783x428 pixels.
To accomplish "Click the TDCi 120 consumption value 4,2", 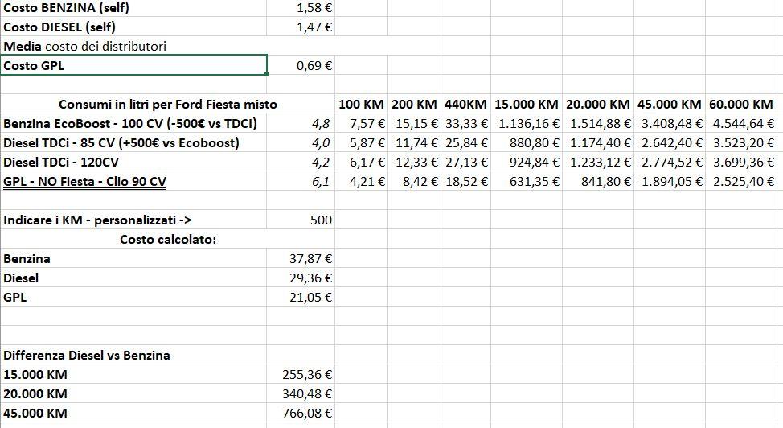I will [x=301, y=162].
